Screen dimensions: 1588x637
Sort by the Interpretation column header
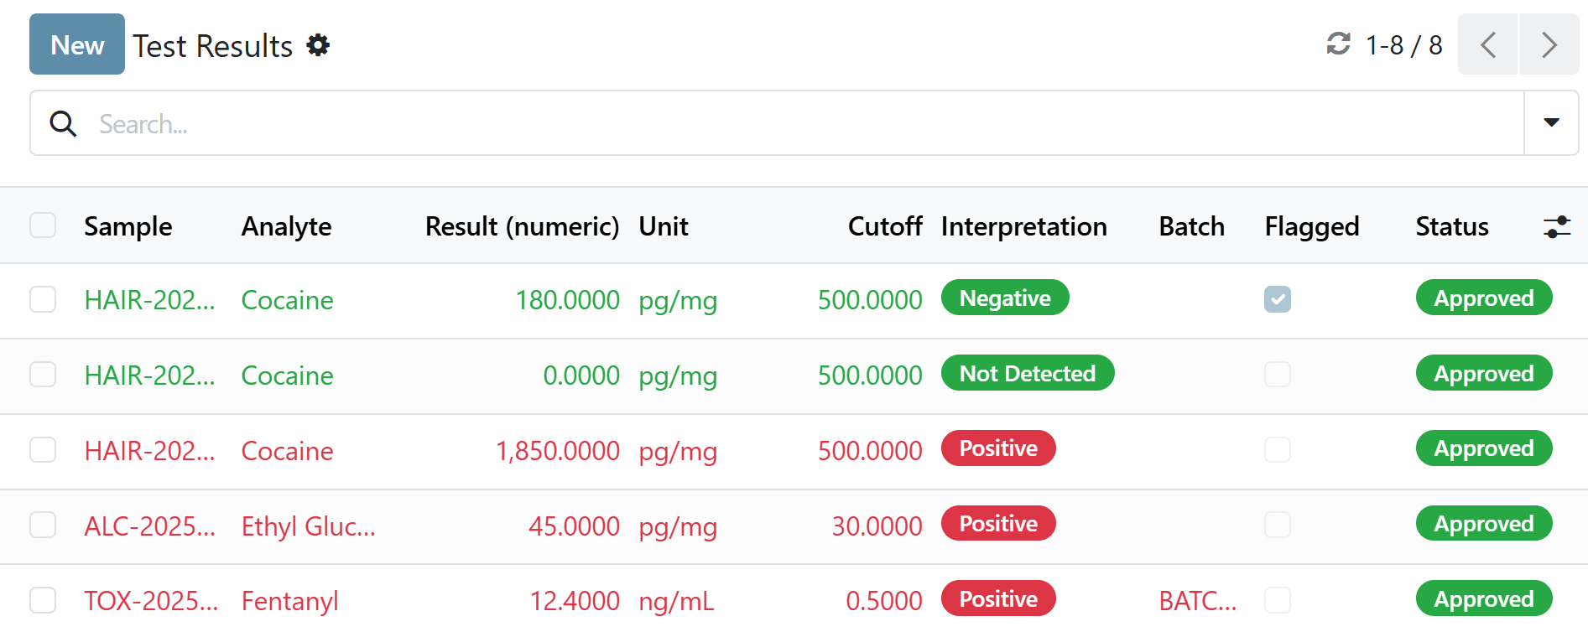coord(1023,226)
